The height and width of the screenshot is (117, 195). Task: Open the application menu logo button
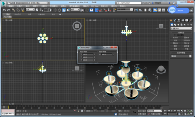[x=4, y=4]
